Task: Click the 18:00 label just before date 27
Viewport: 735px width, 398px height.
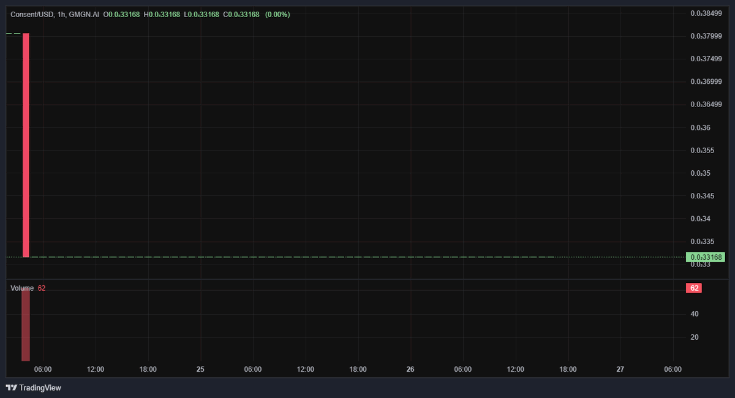Action: pos(568,369)
